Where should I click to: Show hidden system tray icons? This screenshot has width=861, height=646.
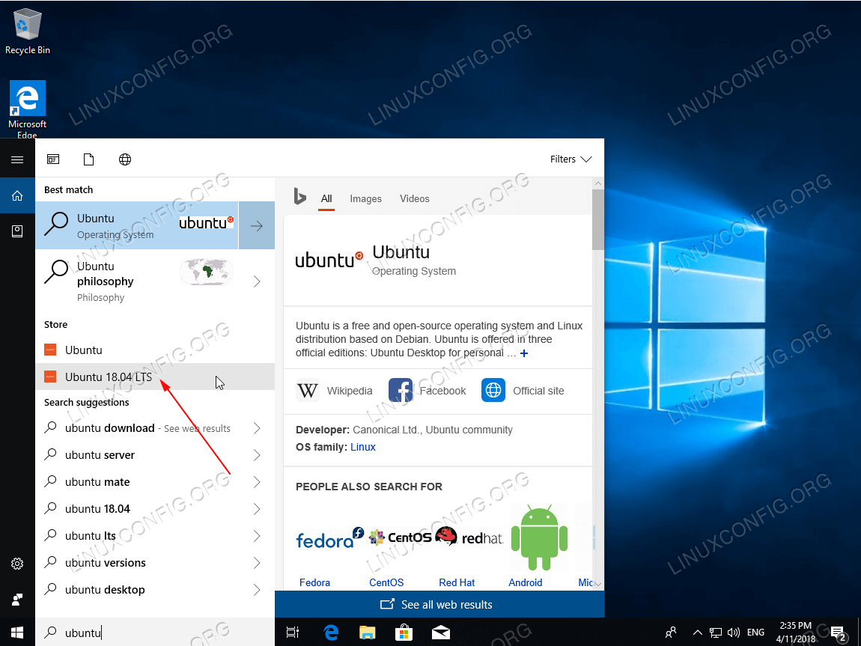pos(697,633)
